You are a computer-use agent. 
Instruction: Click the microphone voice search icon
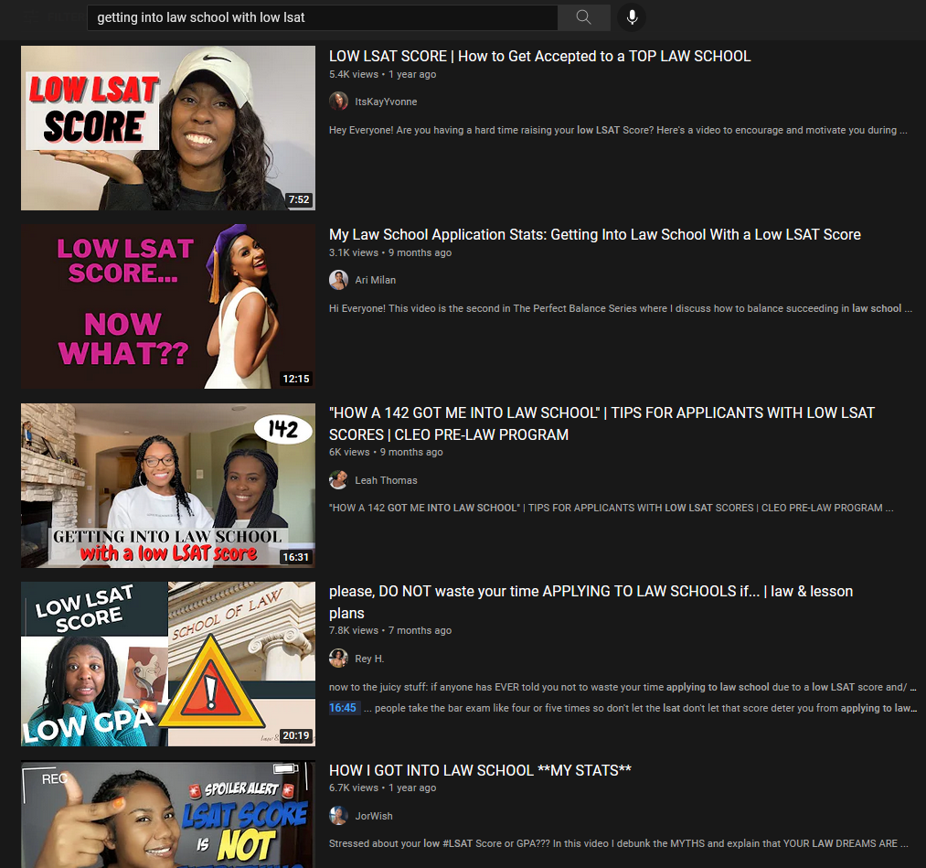tap(632, 17)
